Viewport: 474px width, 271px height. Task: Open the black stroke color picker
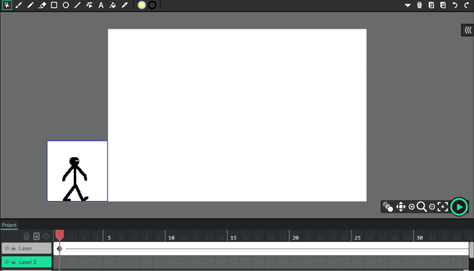click(152, 5)
